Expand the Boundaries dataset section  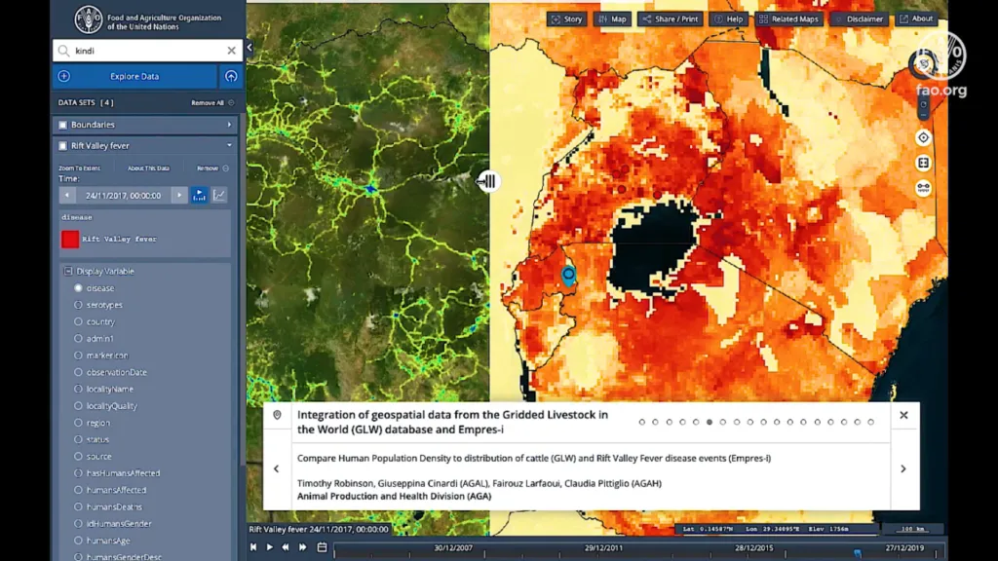pyautogui.click(x=229, y=125)
